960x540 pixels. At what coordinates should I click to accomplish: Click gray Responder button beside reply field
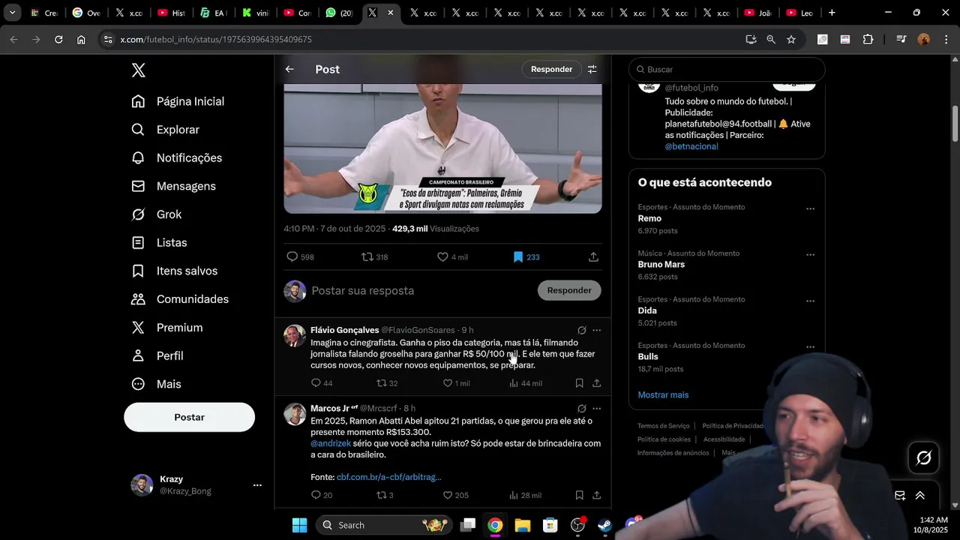(x=569, y=290)
